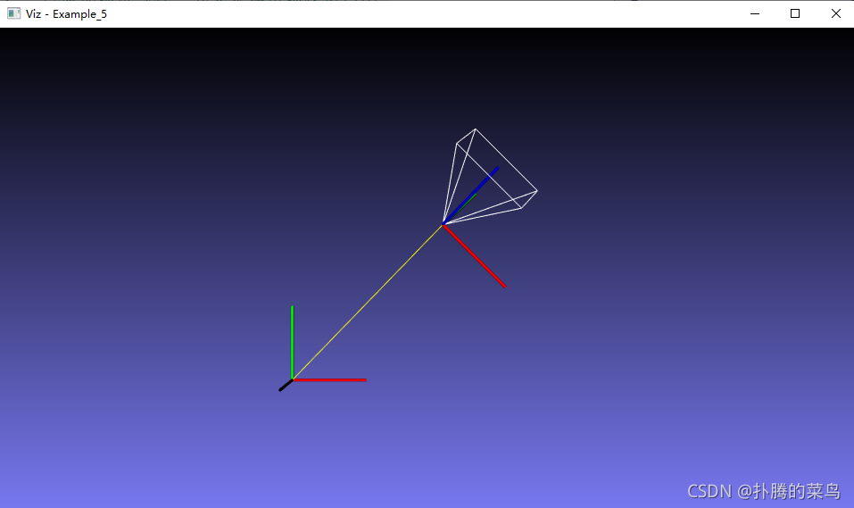Click the Viz app icon in title bar
Image resolution: width=854 pixels, height=508 pixels.
pos(13,13)
